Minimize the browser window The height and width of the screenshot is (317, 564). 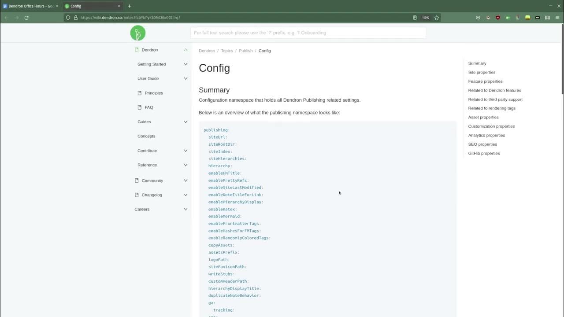click(550, 6)
